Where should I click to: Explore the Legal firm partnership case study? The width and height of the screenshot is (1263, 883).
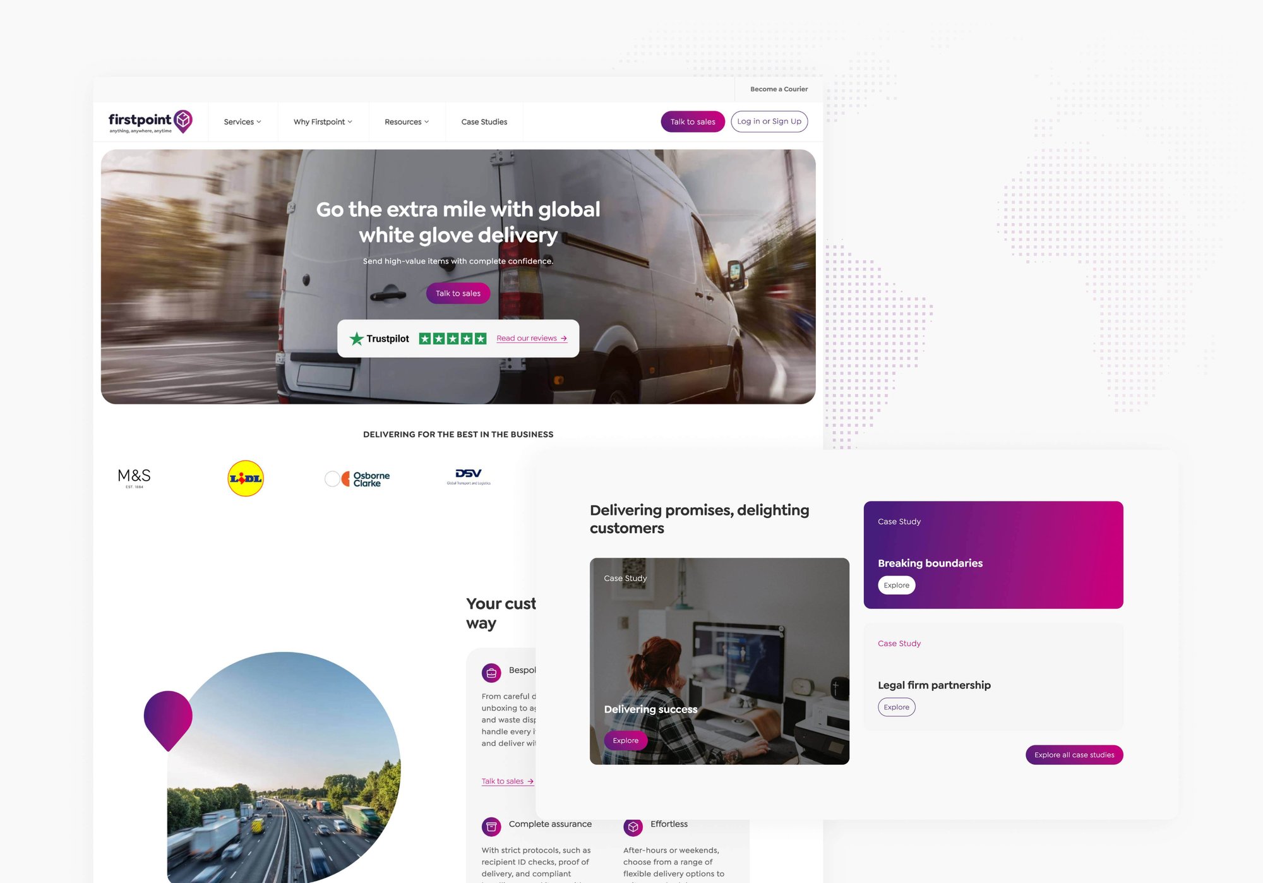[895, 706]
